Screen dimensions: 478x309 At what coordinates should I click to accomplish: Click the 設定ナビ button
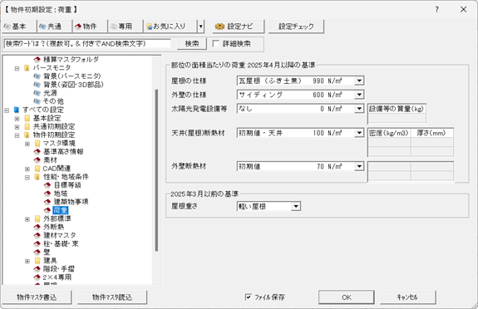(239, 27)
